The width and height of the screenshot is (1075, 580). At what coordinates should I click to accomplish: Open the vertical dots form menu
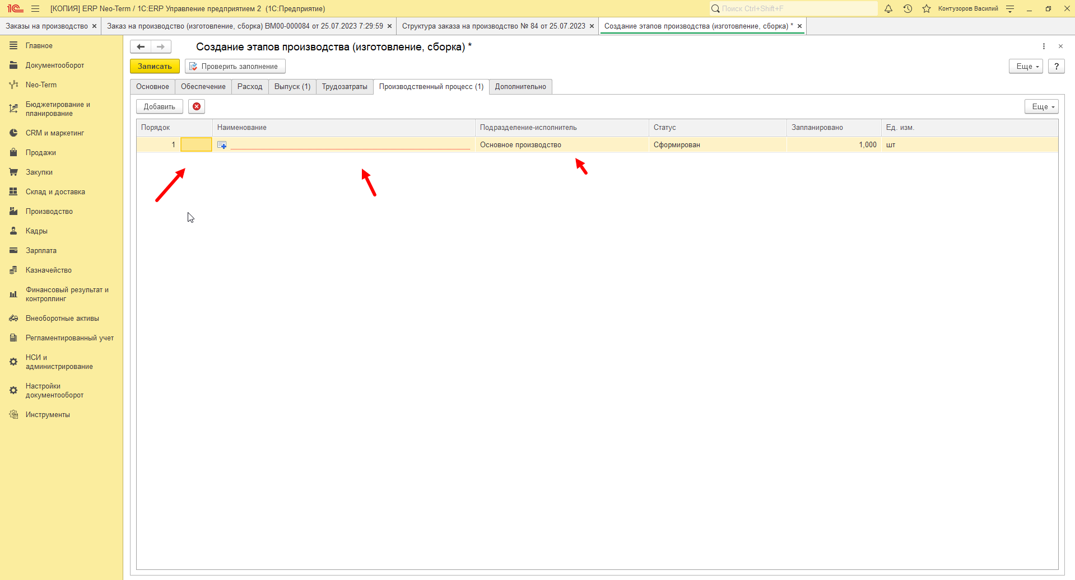pyautogui.click(x=1044, y=46)
